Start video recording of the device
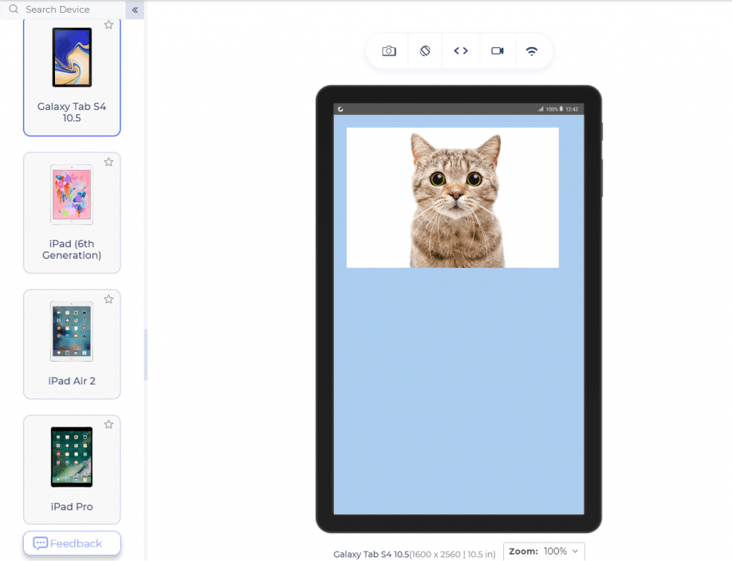732x561 pixels. [498, 51]
